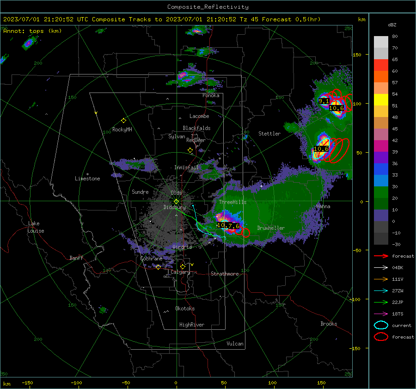Pick the red 60-65 dBZ legend swatch

(x=381, y=65)
